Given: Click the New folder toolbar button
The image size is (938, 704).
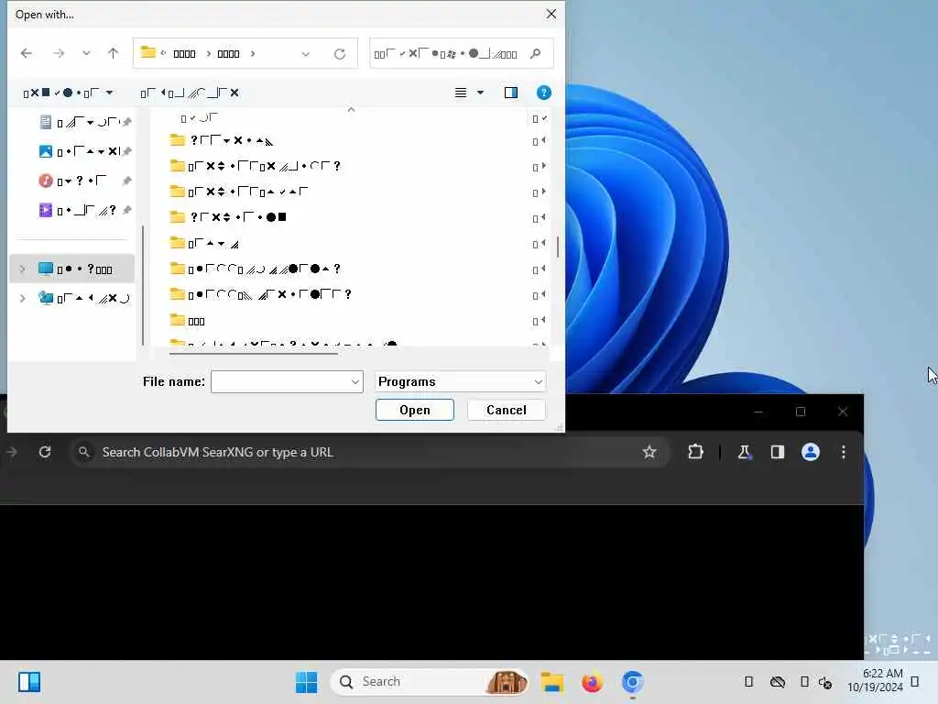Looking at the screenshot, I should click(x=189, y=93).
